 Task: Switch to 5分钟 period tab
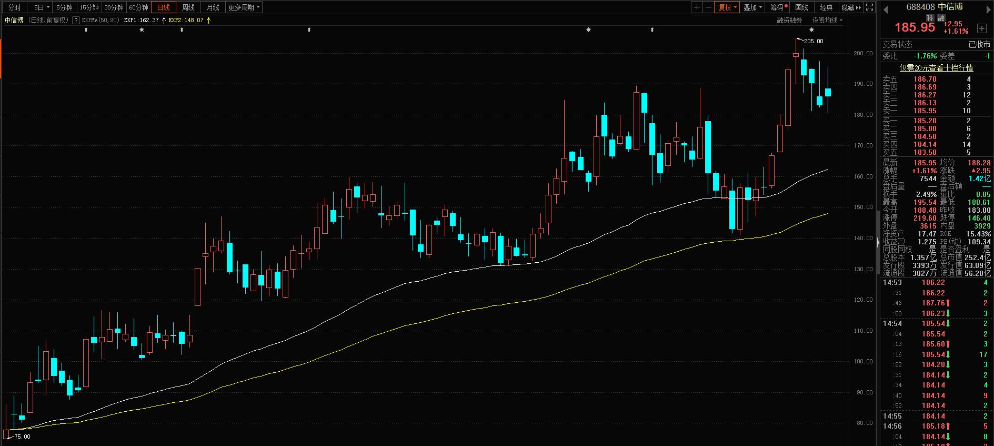(x=64, y=7)
